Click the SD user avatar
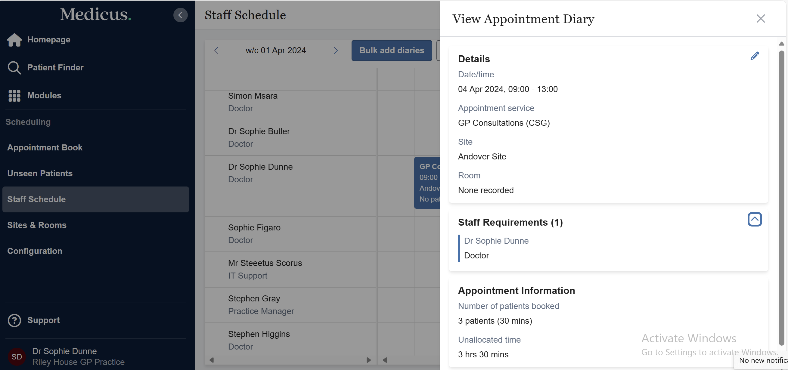Image resolution: width=788 pixels, height=370 pixels. pyautogui.click(x=17, y=356)
